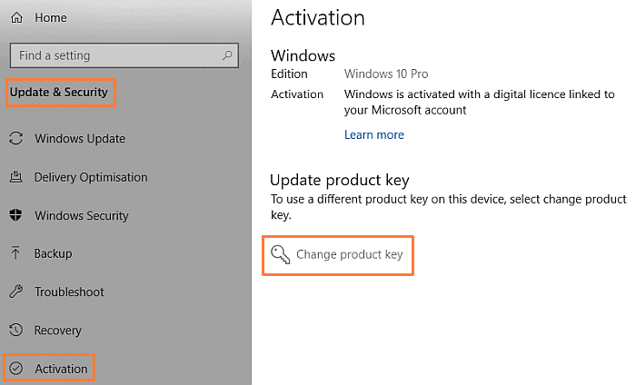Open the Backup settings page
Screen dimensions: 636x385
[53, 253]
